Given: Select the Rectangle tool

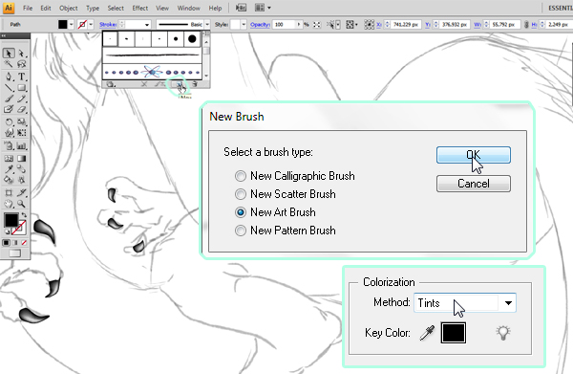Looking at the screenshot, I should (22, 87).
